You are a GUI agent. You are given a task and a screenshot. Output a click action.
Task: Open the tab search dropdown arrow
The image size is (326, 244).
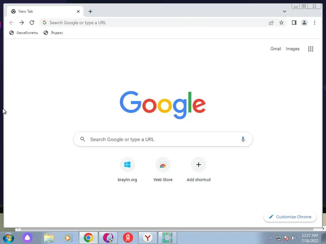(x=285, y=11)
